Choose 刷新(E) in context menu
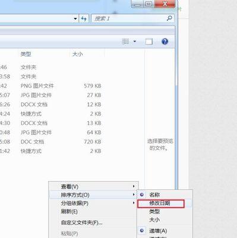Image resolution: width=237 pixels, height=238 pixels. coord(93,211)
